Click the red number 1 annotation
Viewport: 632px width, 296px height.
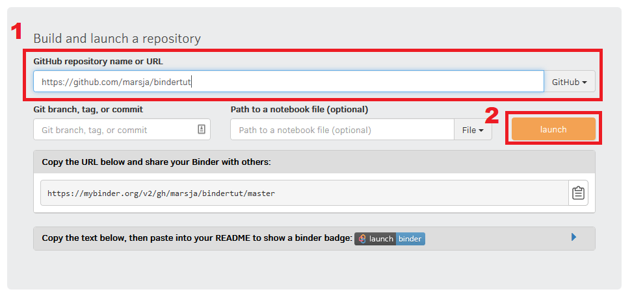pos(16,31)
